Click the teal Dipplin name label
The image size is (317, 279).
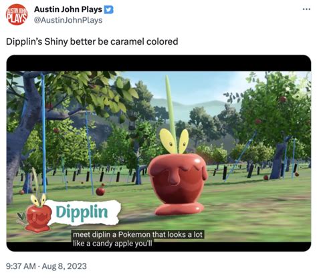82,212
